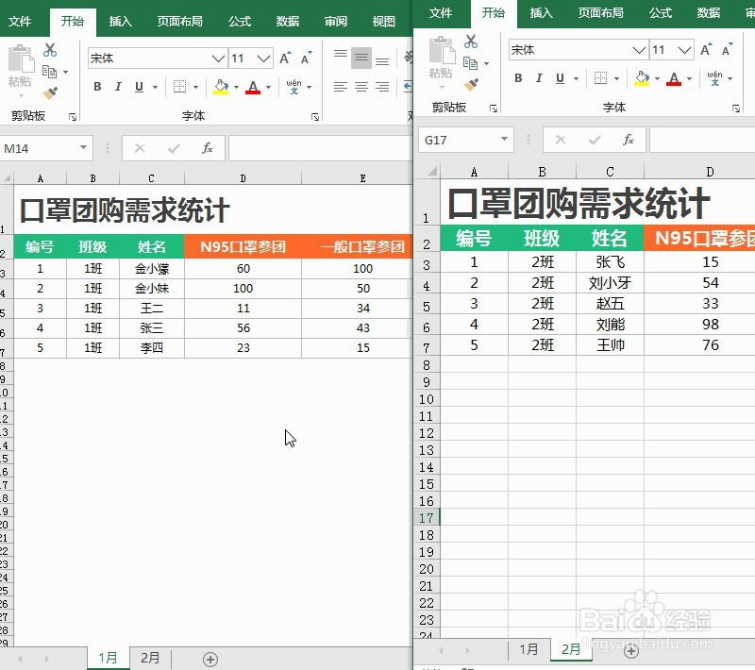Switch to the 1月 sheet tab

tap(529, 649)
